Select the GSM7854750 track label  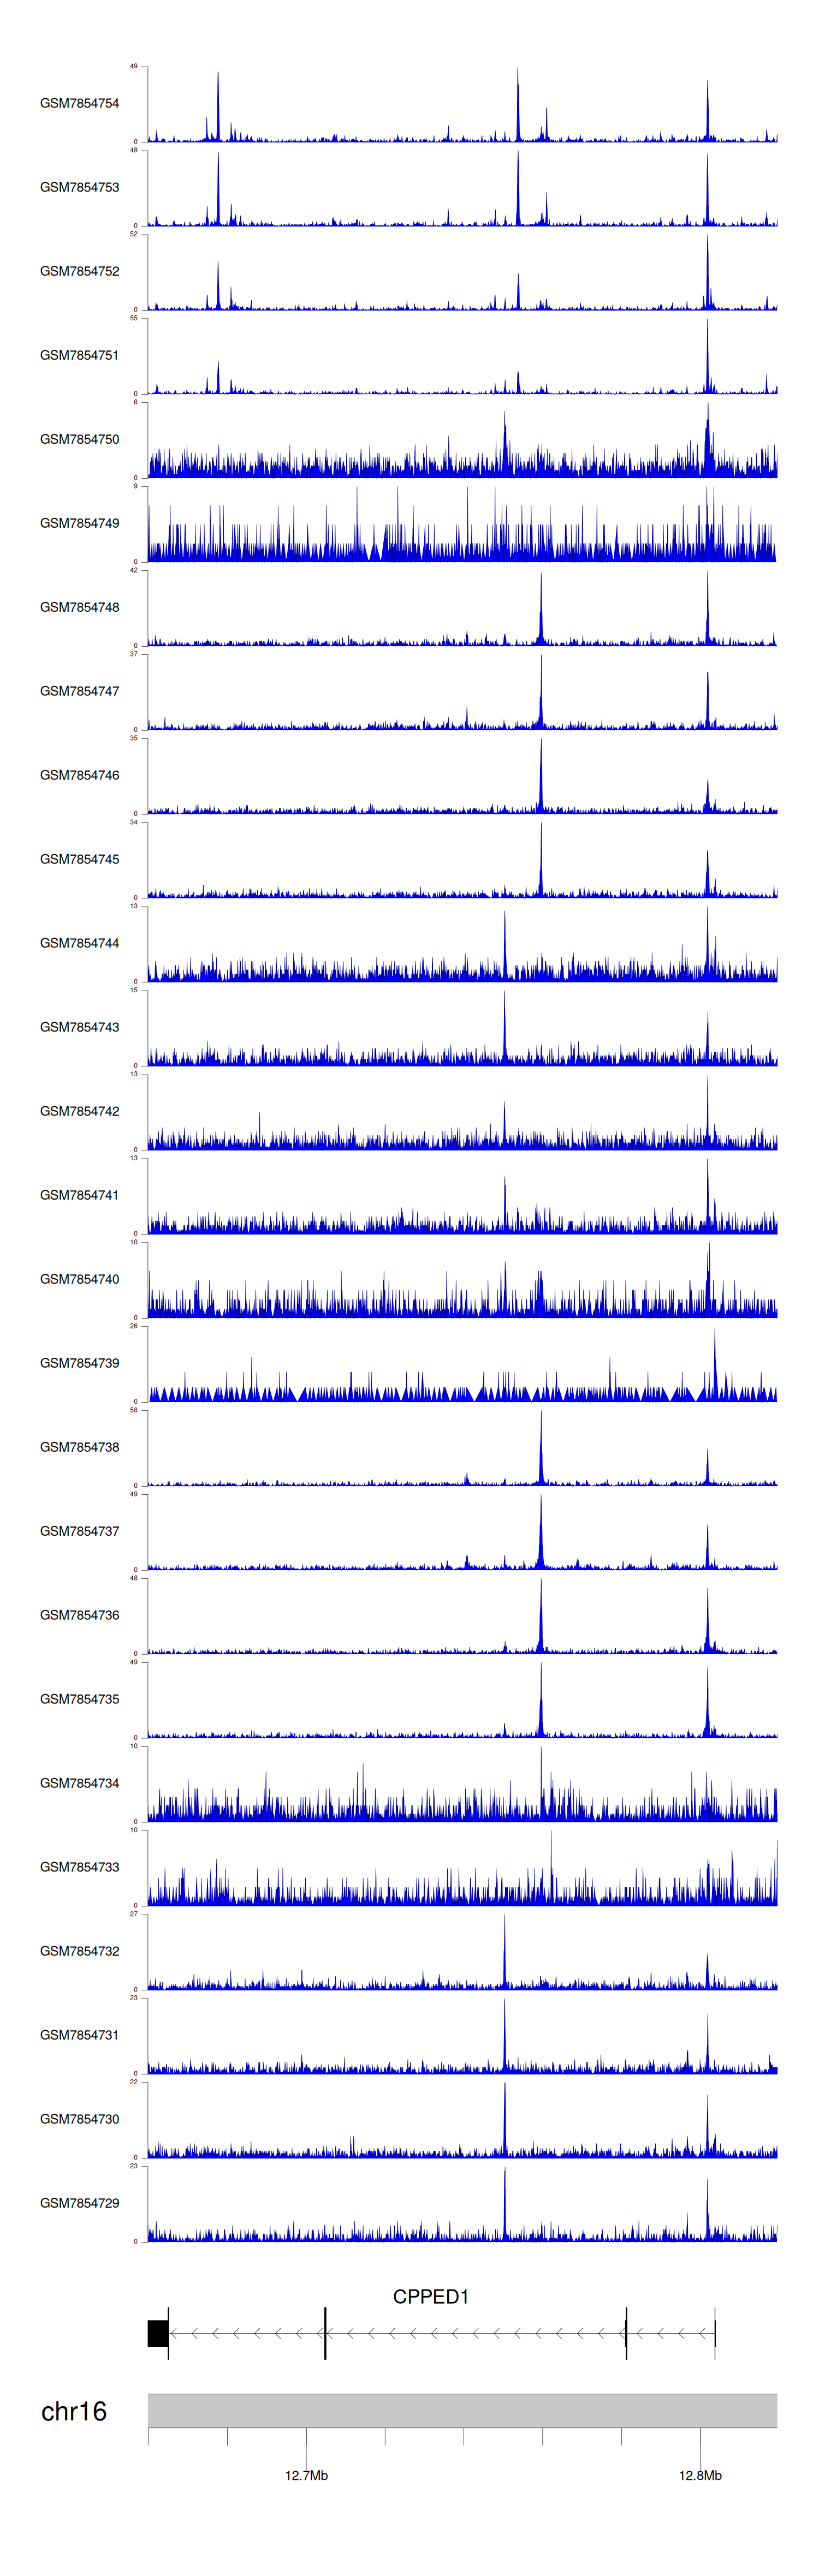79,439
